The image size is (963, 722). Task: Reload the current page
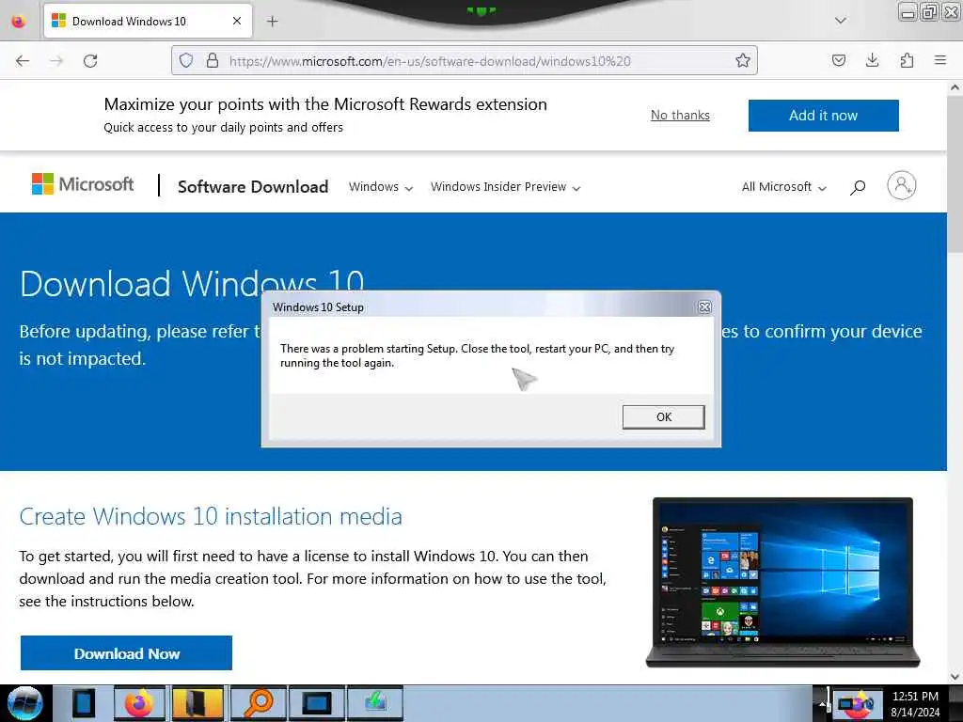(90, 61)
